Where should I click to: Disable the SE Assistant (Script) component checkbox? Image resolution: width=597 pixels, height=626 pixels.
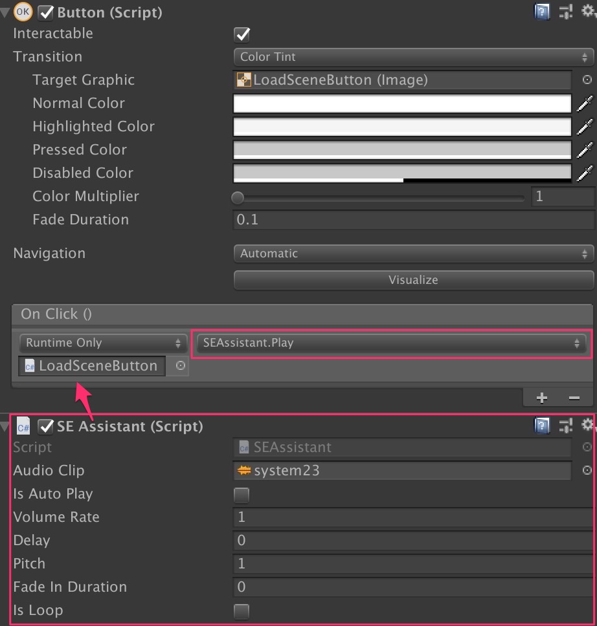click(x=45, y=426)
